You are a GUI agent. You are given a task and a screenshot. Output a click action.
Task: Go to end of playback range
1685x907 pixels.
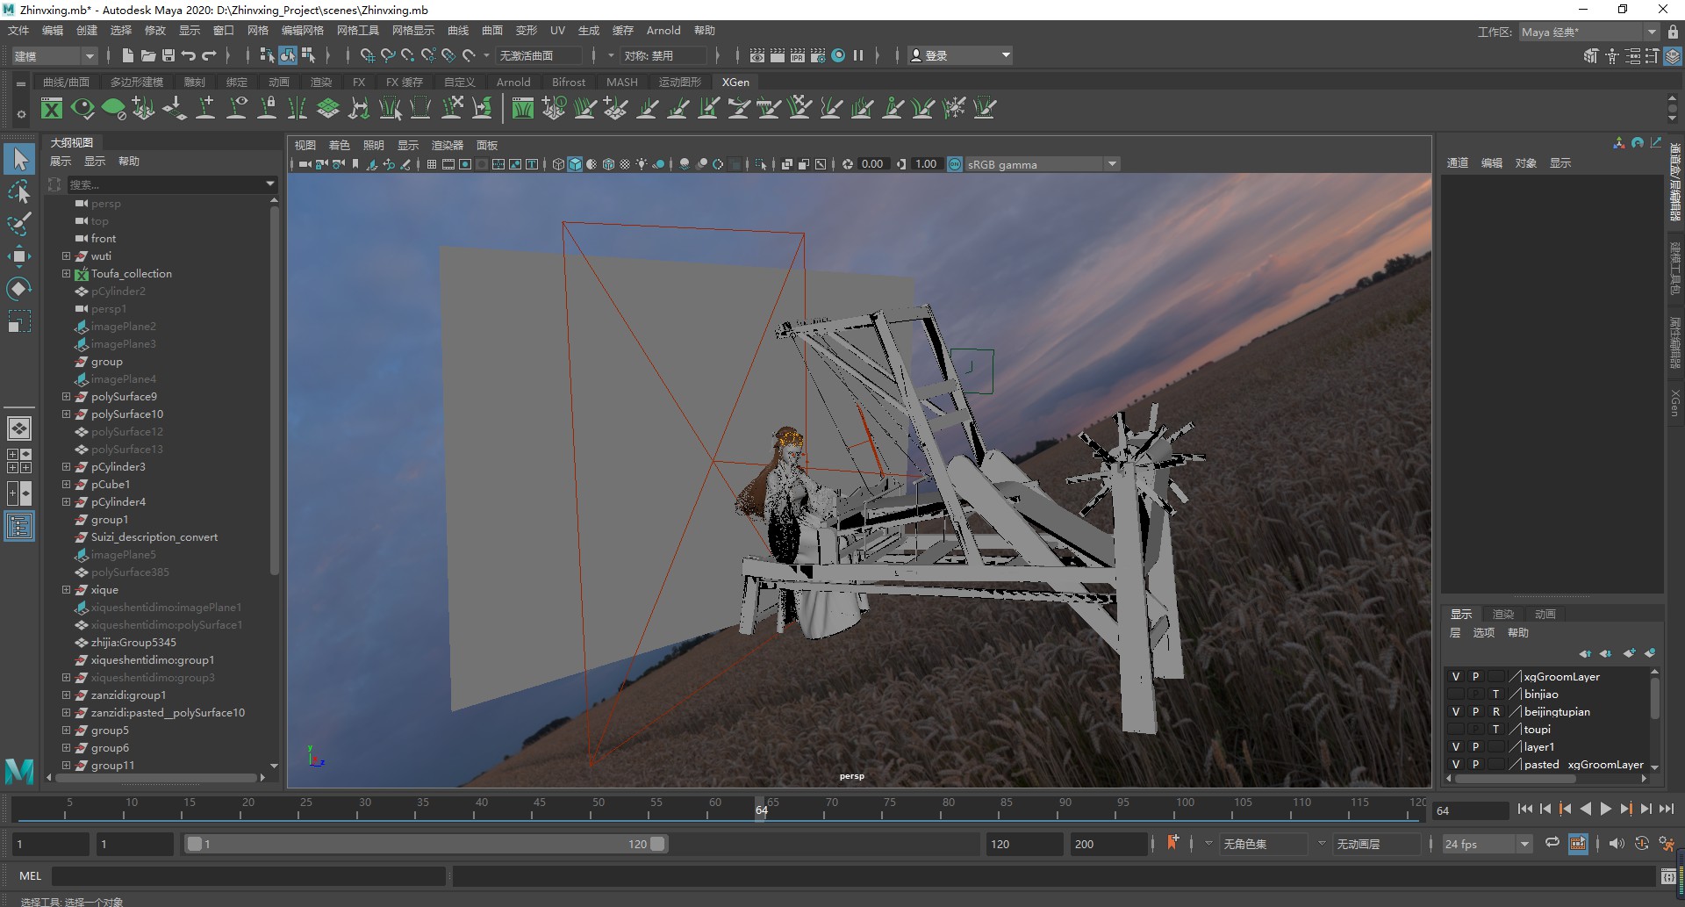tap(1667, 810)
